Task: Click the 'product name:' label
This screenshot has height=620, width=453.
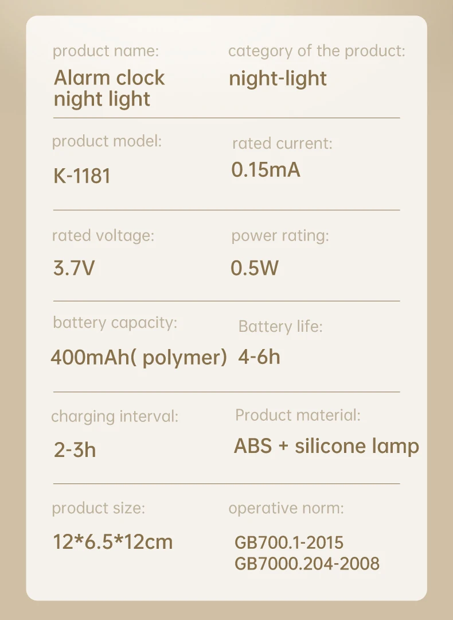Action: click(x=106, y=52)
